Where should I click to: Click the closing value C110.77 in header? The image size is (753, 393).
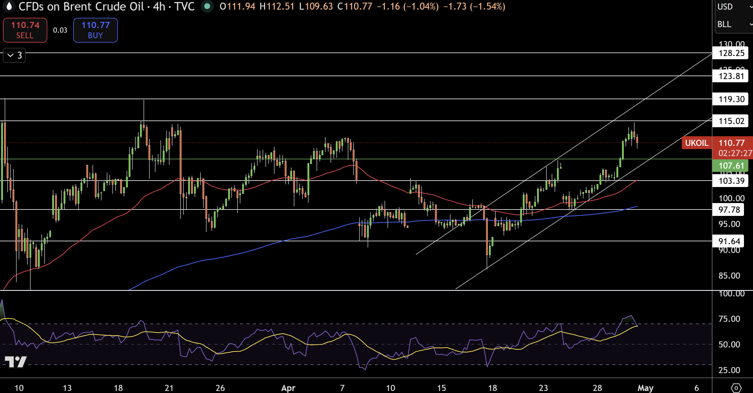[355, 6]
